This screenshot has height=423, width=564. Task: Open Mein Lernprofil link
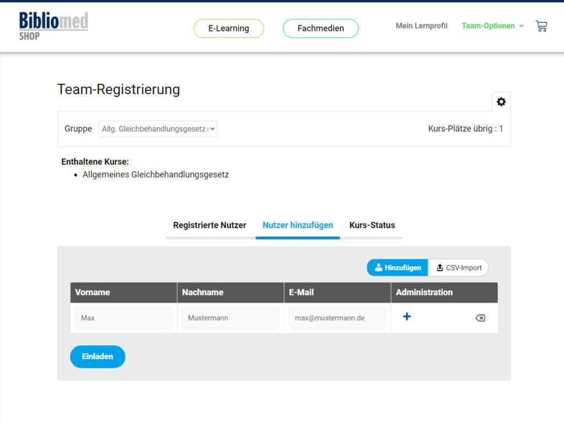coord(421,26)
